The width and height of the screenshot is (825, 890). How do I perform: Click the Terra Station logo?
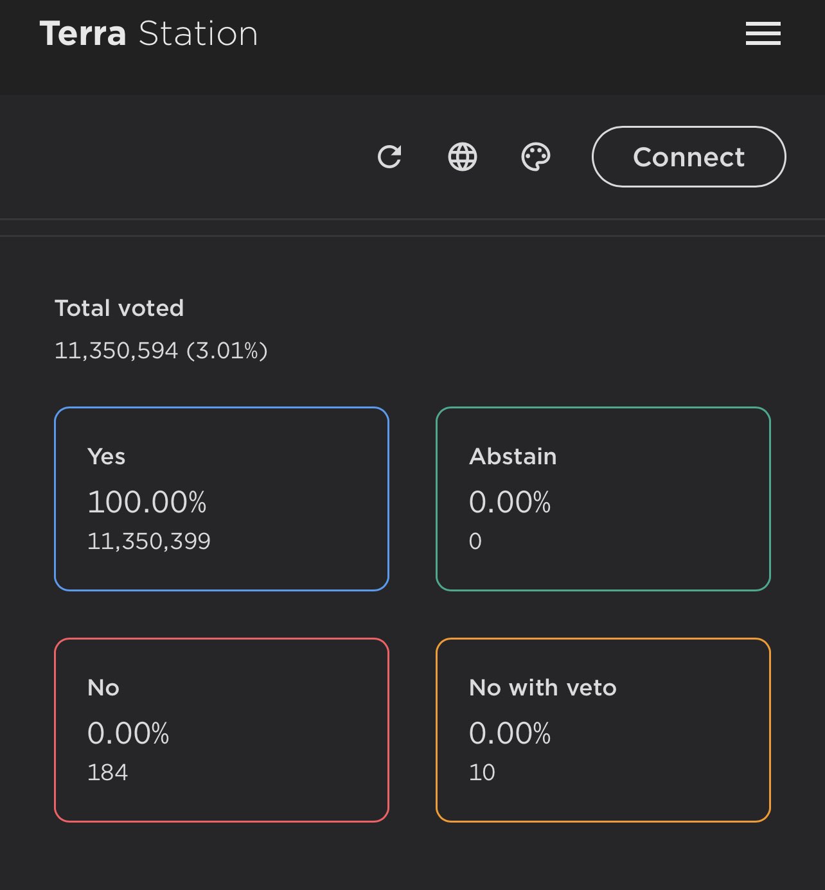[148, 33]
